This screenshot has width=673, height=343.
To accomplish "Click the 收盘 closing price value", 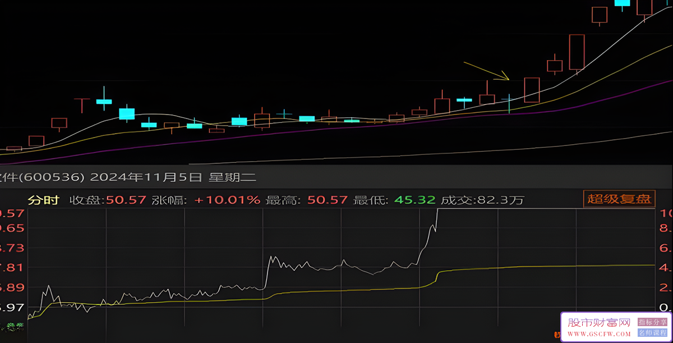I will pos(125,200).
